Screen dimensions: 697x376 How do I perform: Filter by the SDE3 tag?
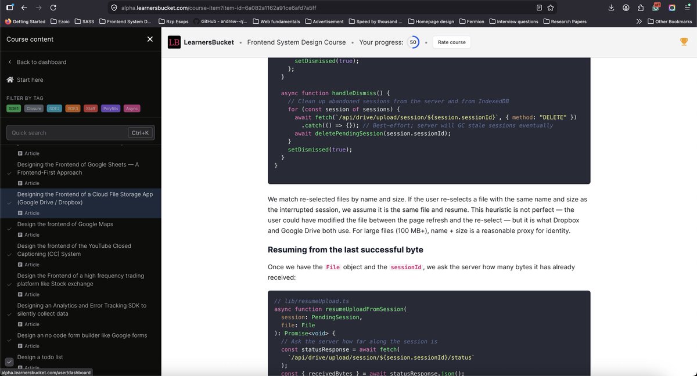pyautogui.click(x=73, y=109)
